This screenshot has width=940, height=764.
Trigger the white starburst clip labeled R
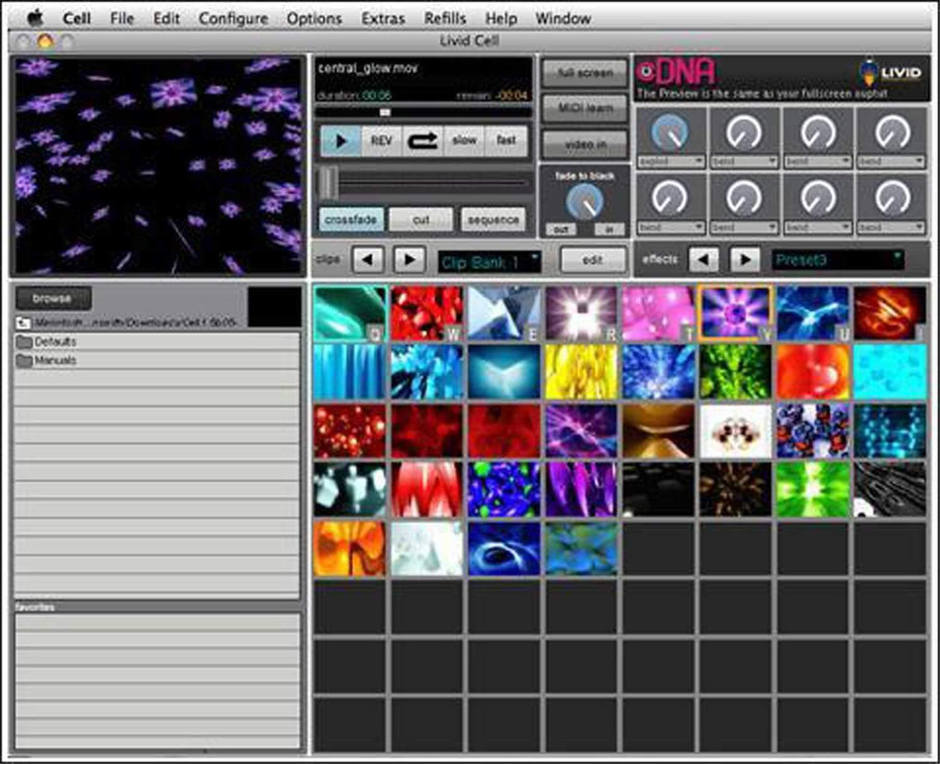(581, 314)
